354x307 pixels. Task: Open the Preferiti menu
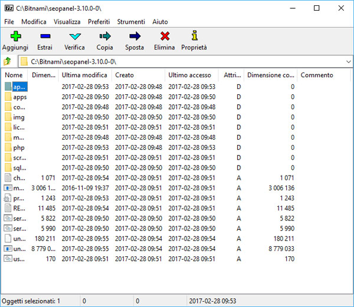99,21
